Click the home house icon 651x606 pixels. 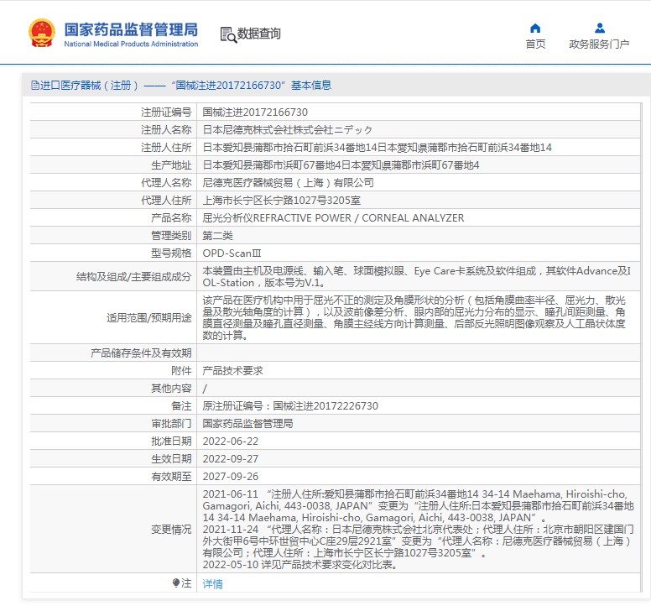tap(535, 28)
